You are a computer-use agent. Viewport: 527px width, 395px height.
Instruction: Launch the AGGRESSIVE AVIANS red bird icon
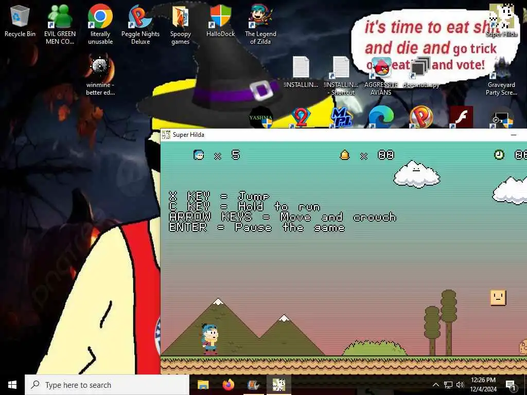pyautogui.click(x=381, y=76)
